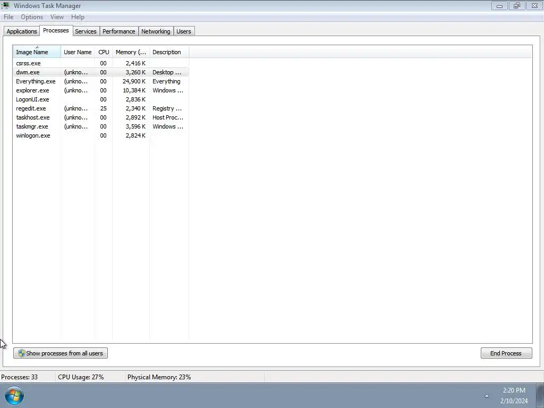Open the Help menu
This screenshot has height=408, width=544.
(x=78, y=16)
